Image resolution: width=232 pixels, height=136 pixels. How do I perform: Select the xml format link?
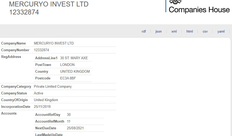coord(174,32)
